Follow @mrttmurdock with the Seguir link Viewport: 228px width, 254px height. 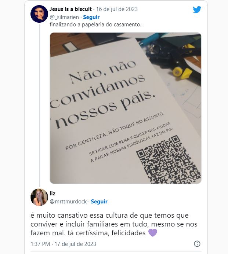coord(99,202)
